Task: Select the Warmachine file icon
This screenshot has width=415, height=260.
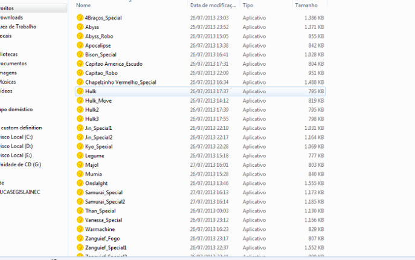Action: pos(80,229)
